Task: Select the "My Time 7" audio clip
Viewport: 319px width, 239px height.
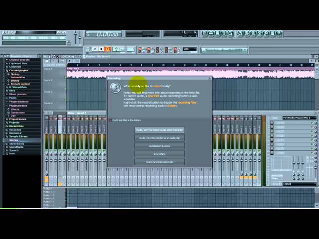Action: click(x=190, y=73)
